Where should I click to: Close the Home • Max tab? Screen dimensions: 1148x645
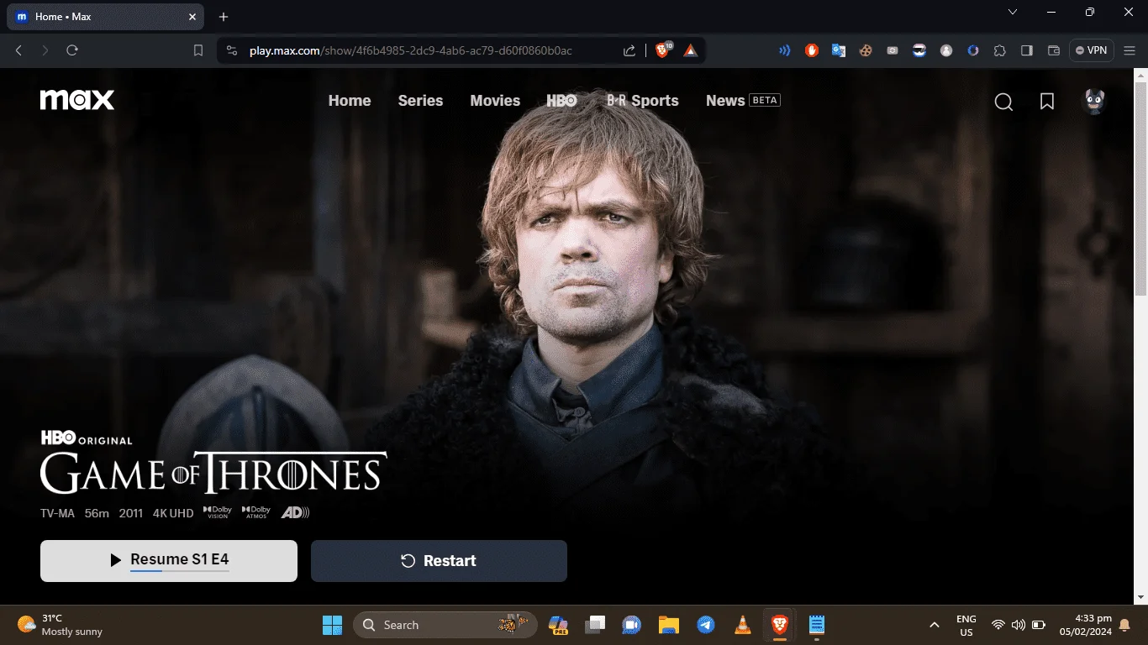pos(192,17)
